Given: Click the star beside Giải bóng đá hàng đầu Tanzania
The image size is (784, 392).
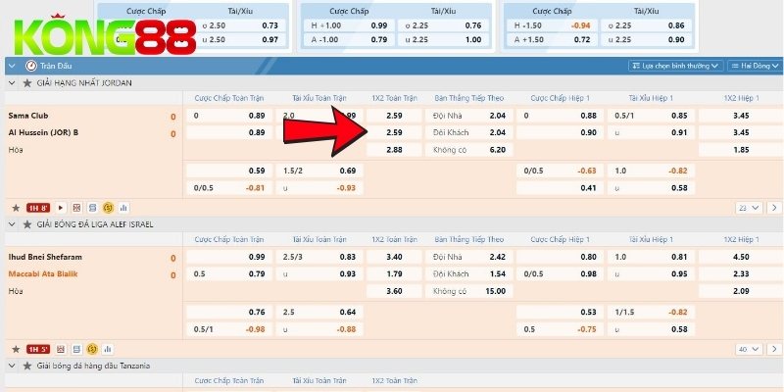Looking at the screenshot, I should [26, 366].
